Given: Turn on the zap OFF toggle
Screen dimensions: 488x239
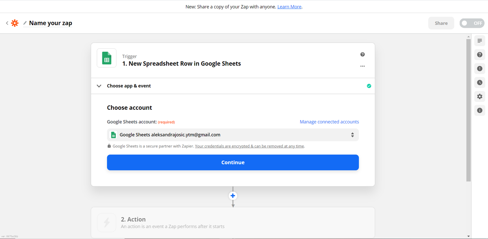Looking at the screenshot, I should point(472,23).
